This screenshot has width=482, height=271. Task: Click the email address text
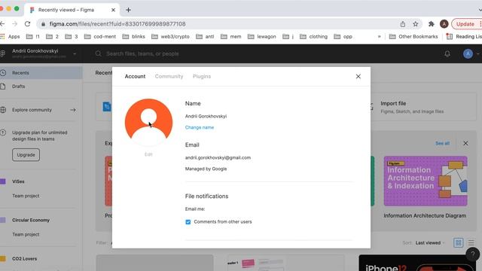point(218,157)
